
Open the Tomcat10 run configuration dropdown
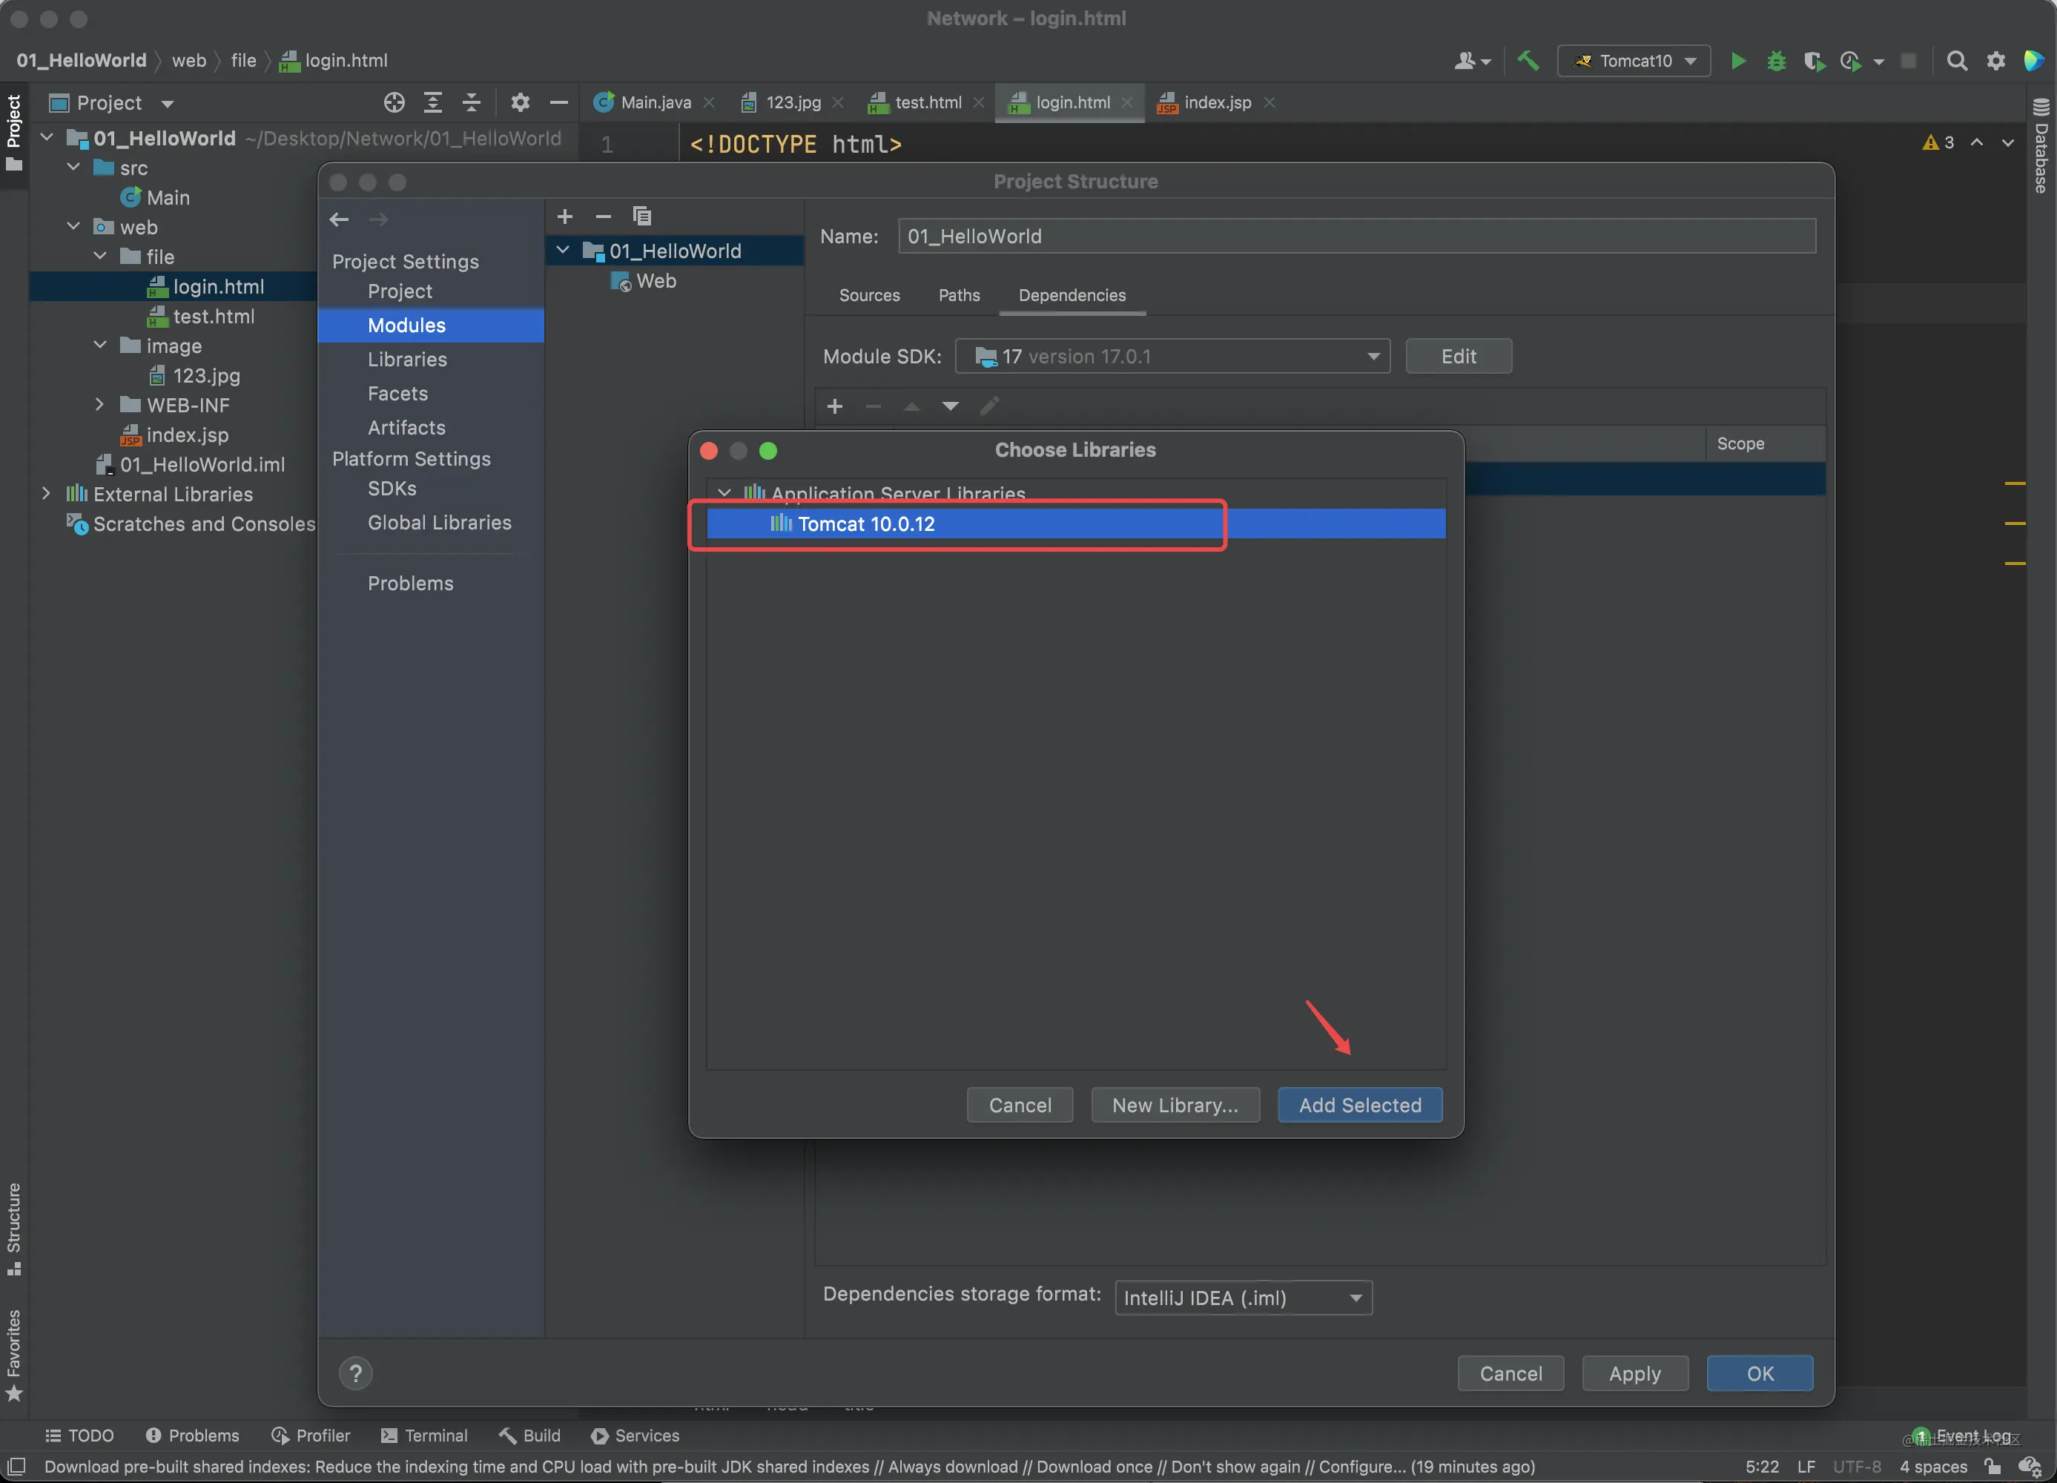click(1634, 61)
